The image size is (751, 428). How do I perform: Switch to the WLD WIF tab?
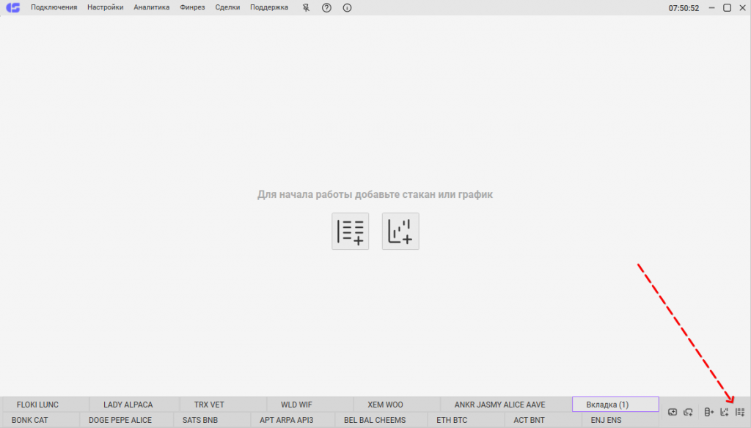click(310, 405)
